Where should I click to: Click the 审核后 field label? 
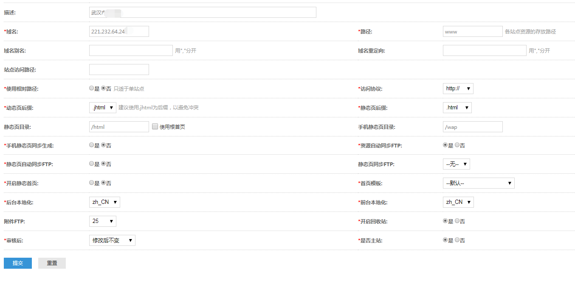[13, 240]
